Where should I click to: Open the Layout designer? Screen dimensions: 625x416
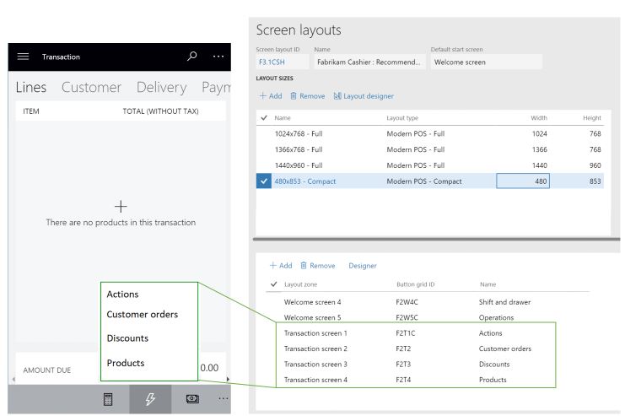364,95
